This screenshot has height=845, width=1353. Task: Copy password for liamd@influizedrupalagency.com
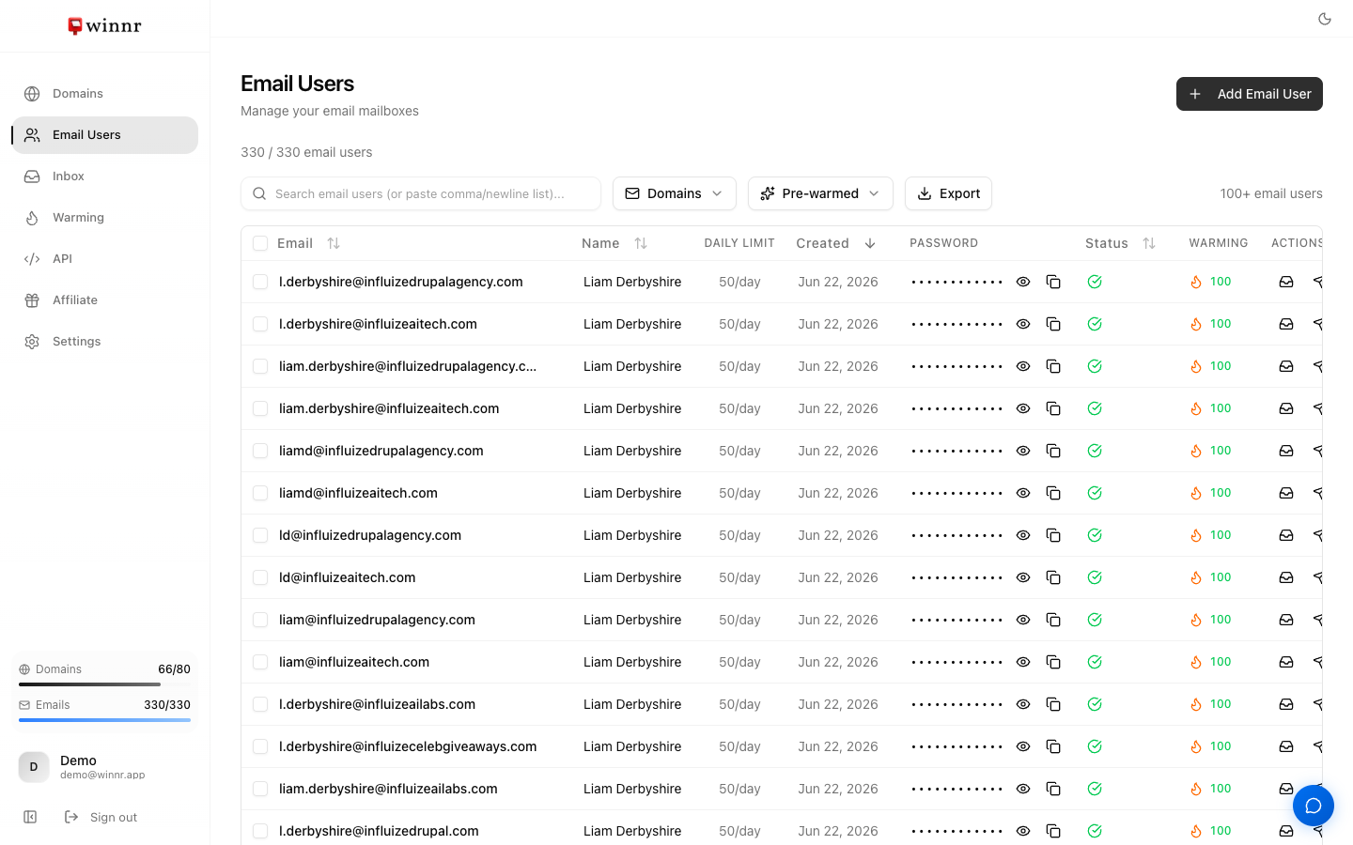pos(1053,451)
